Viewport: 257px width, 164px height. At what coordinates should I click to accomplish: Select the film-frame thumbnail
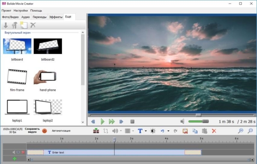click(x=17, y=76)
